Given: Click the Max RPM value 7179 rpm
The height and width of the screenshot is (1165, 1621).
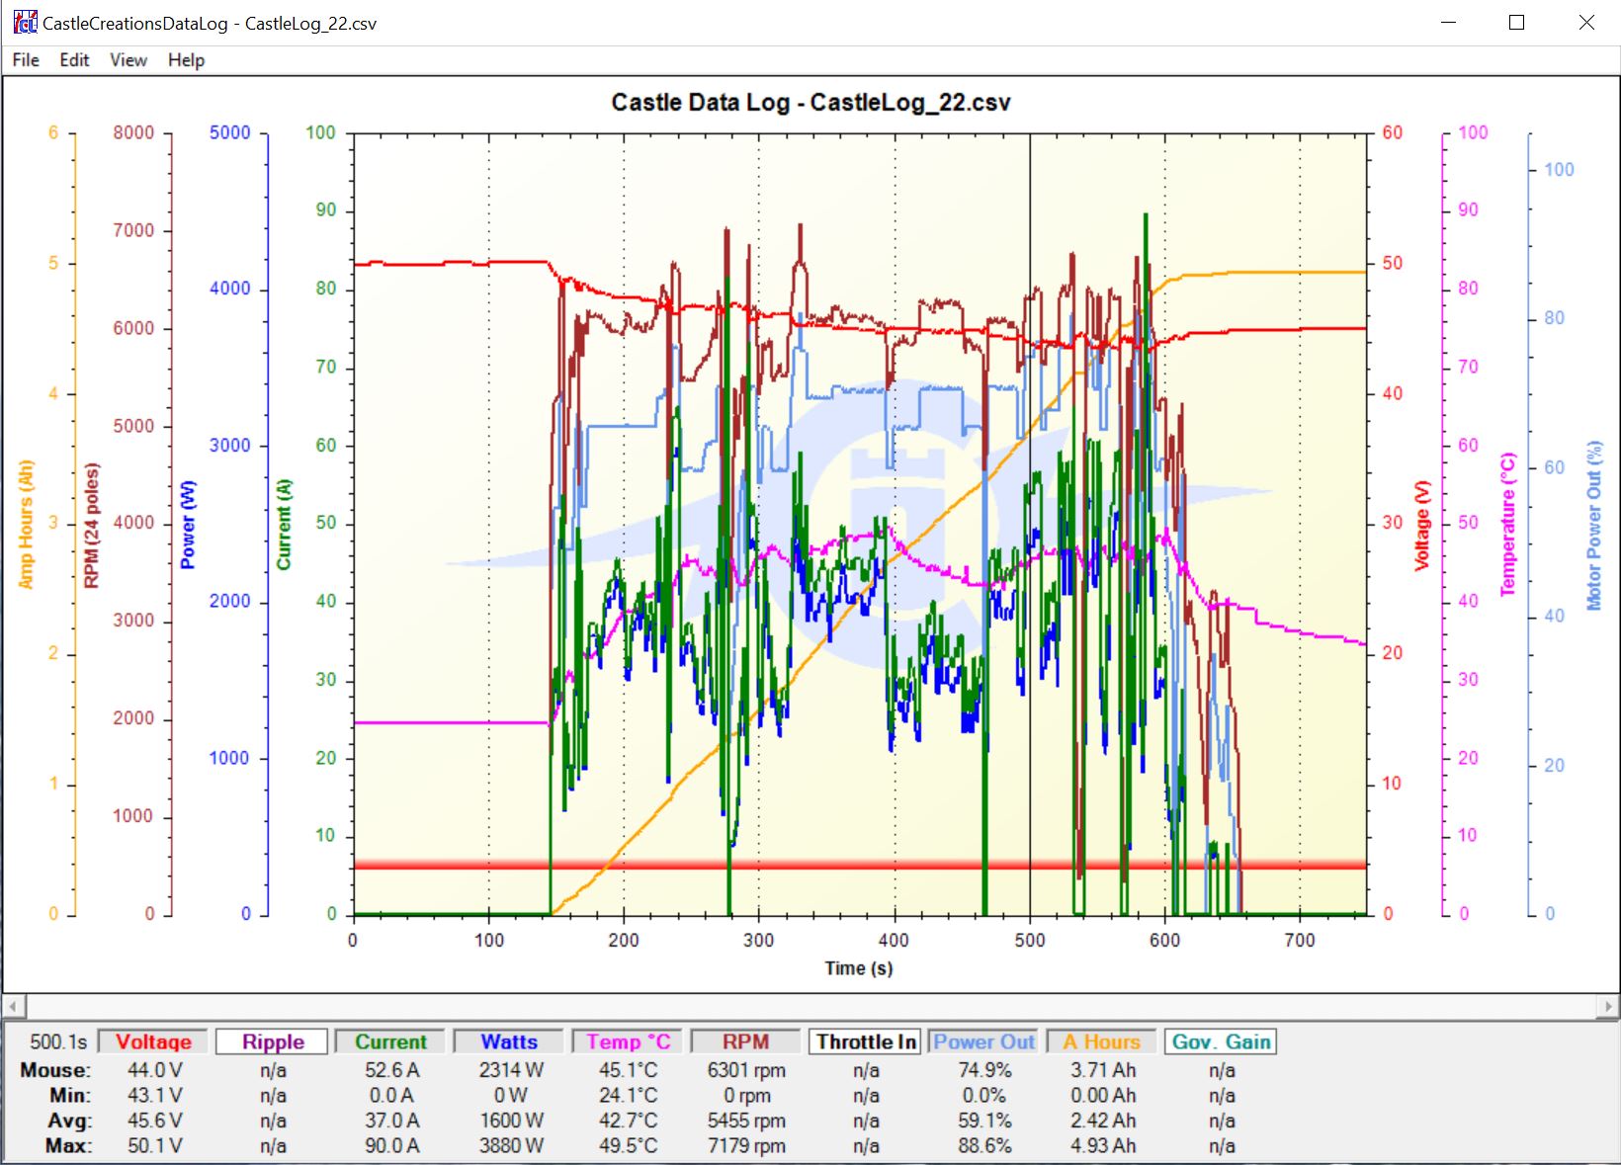Looking at the screenshot, I should [x=746, y=1146].
